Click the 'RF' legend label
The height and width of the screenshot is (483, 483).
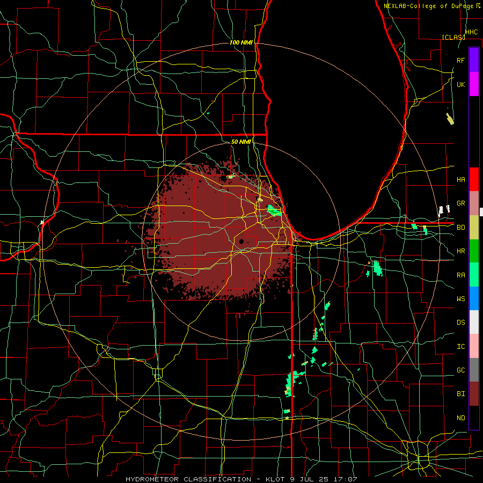pyautogui.click(x=461, y=60)
